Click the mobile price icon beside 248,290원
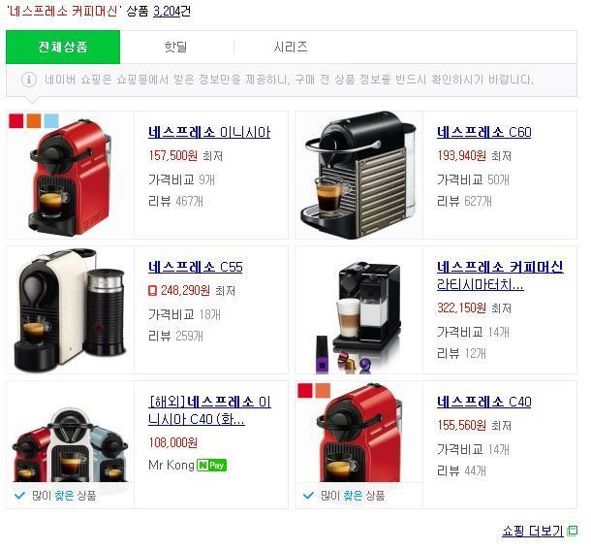The image size is (591, 550). tap(152, 291)
